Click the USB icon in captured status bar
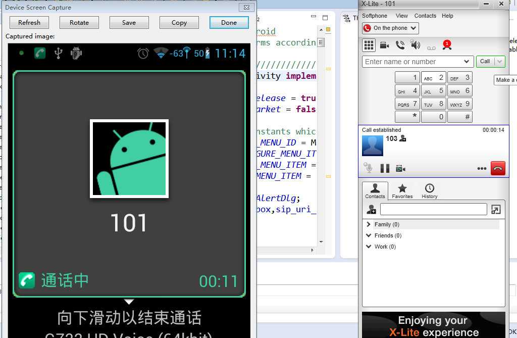The height and width of the screenshot is (338, 517). click(x=59, y=53)
